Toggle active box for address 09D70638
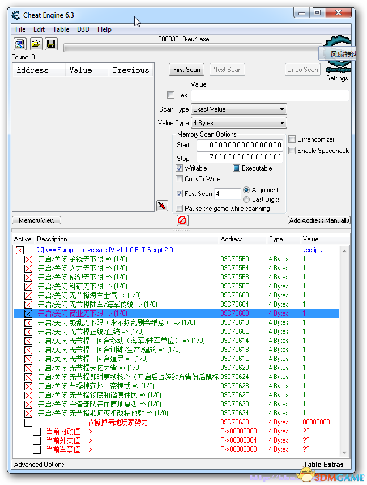Viewport: 367px width, 485px height. point(28,423)
